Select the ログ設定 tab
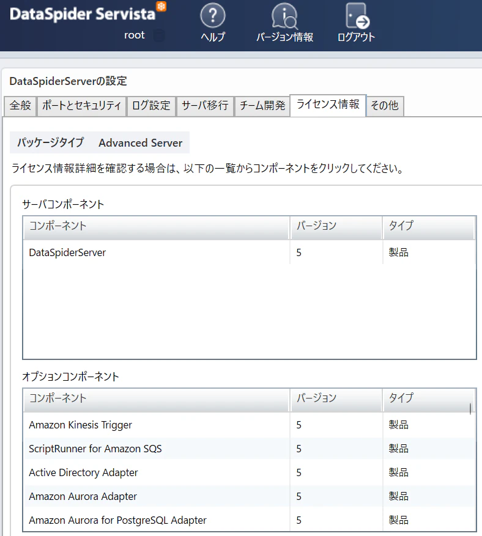Screen dimensions: 482x536 tap(151, 106)
